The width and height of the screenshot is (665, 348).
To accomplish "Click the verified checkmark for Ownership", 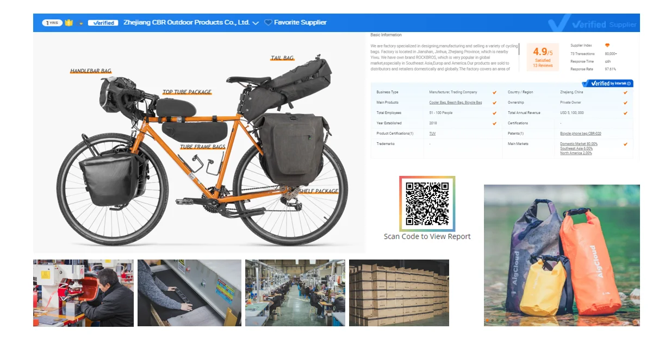I will (625, 103).
